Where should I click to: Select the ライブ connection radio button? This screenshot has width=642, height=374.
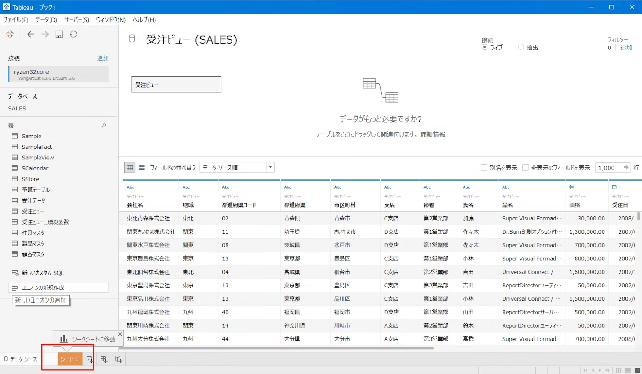484,47
